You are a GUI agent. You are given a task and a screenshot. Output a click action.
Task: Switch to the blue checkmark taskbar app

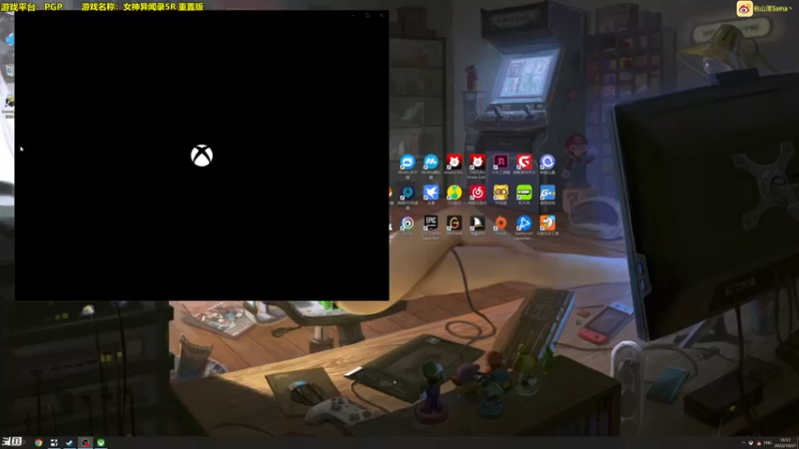tap(70, 442)
